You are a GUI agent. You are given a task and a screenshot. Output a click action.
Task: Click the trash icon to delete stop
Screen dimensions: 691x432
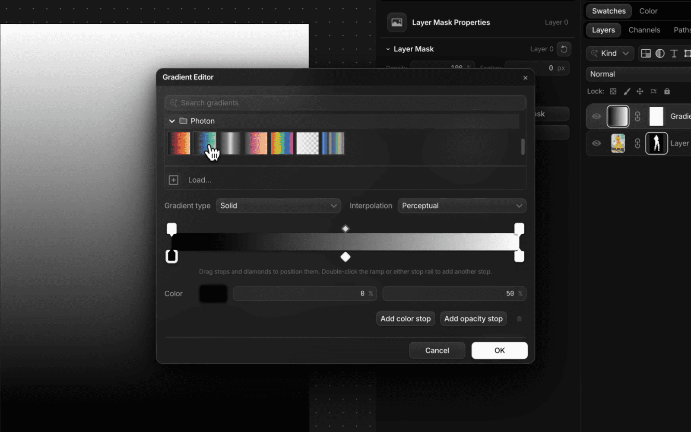point(519,319)
